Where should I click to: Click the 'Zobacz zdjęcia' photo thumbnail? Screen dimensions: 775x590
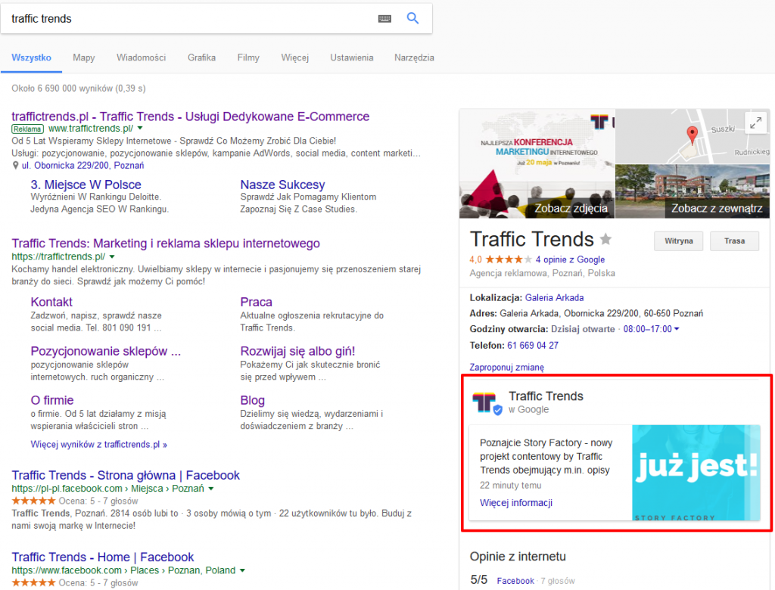click(537, 163)
